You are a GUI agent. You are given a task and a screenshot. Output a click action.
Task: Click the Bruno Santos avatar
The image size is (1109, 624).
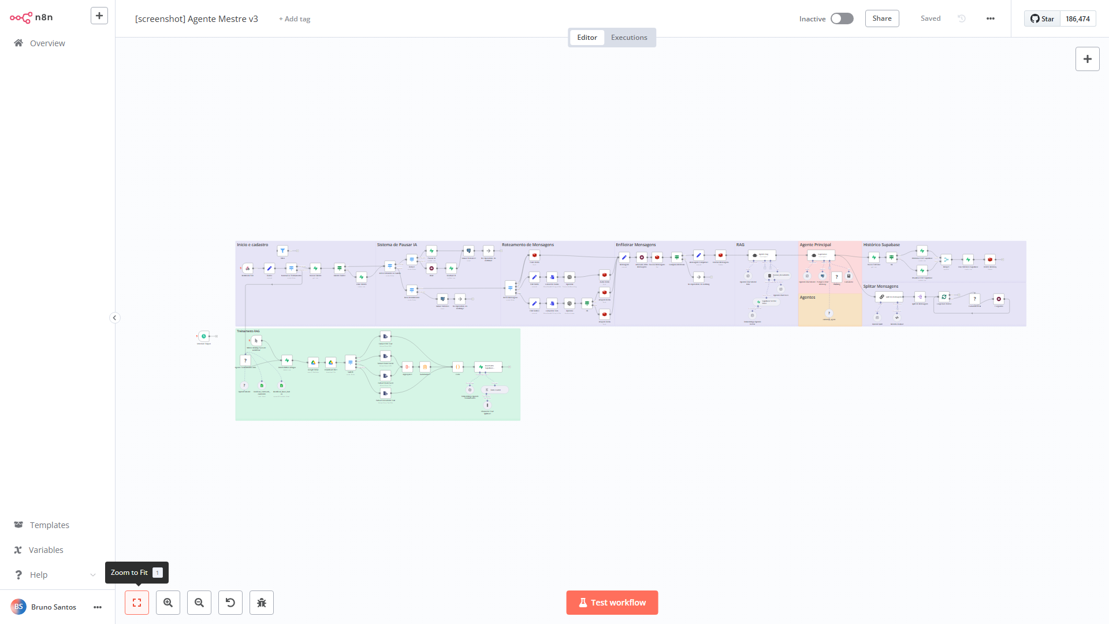[x=18, y=607]
